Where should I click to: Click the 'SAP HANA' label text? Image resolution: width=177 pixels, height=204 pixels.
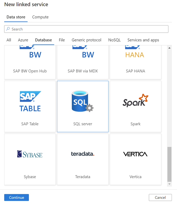135,71
